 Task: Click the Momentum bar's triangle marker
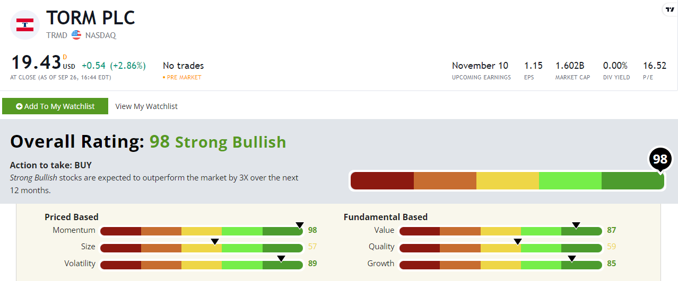(300, 225)
